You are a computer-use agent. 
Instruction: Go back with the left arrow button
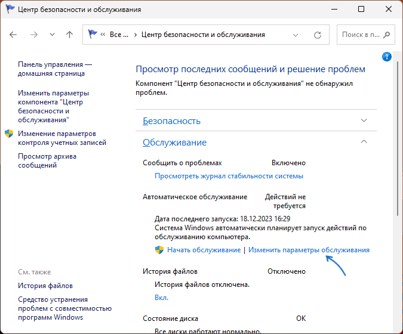(13, 35)
